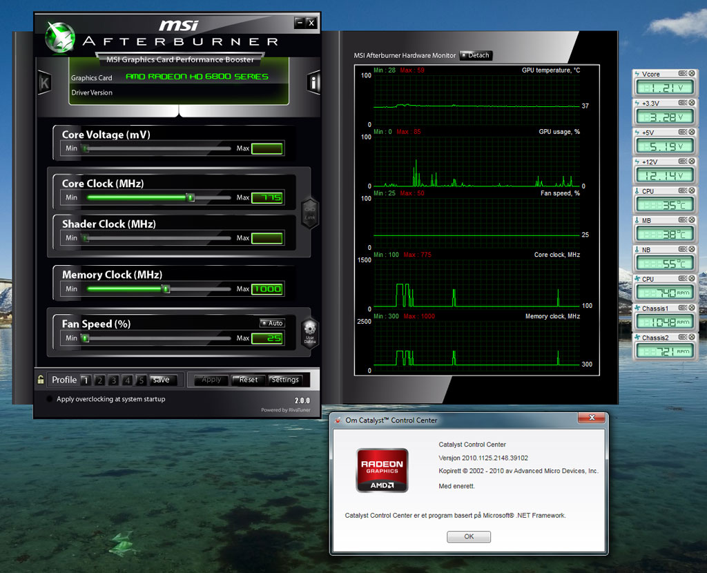707x573 pixels.
Task: Click the Fan speed graph in monitor
Action: click(x=476, y=223)
